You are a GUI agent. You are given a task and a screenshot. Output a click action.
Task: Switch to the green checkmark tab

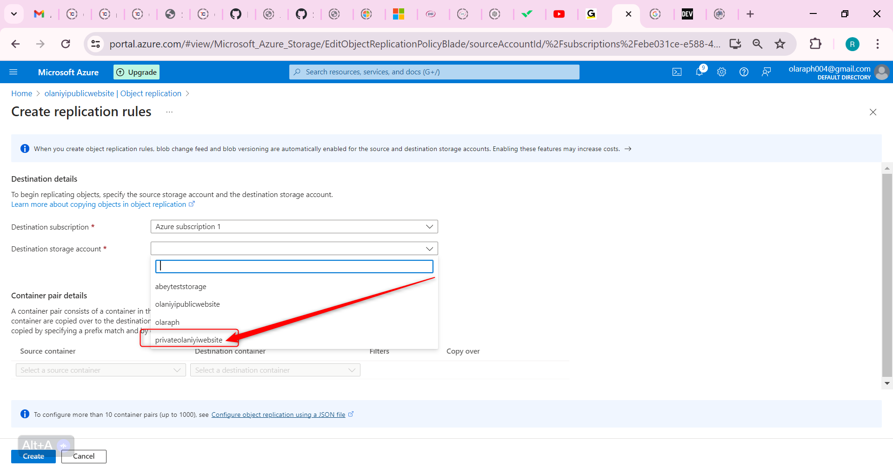pos(527,14)
